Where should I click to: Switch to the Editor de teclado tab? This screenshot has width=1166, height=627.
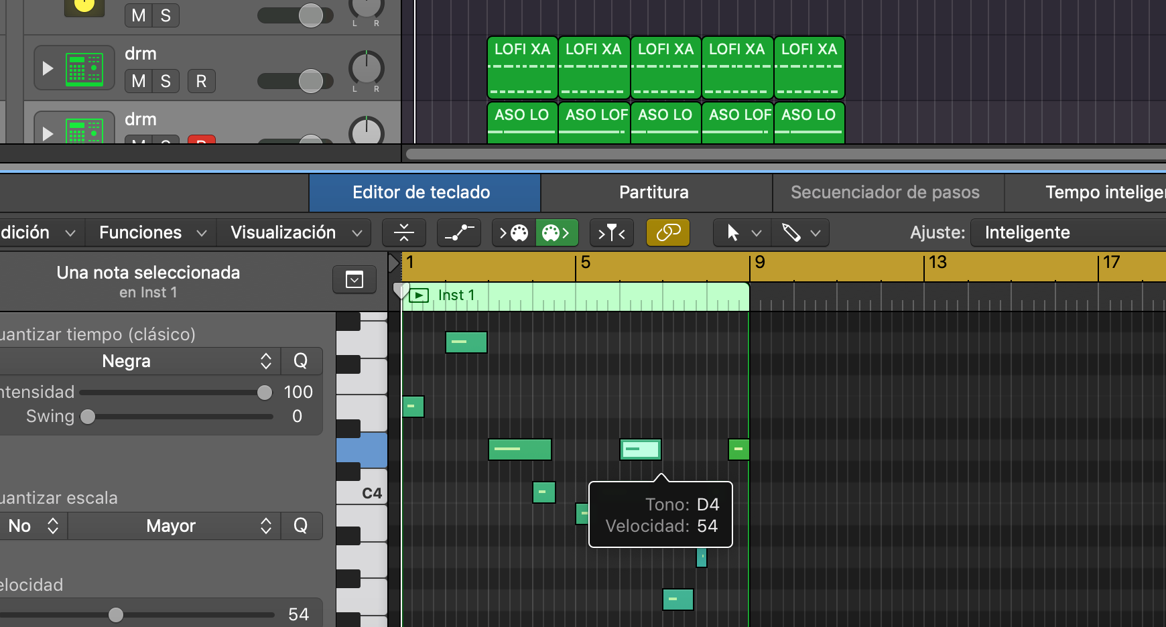pyautogui.click(x=424, y=193)
